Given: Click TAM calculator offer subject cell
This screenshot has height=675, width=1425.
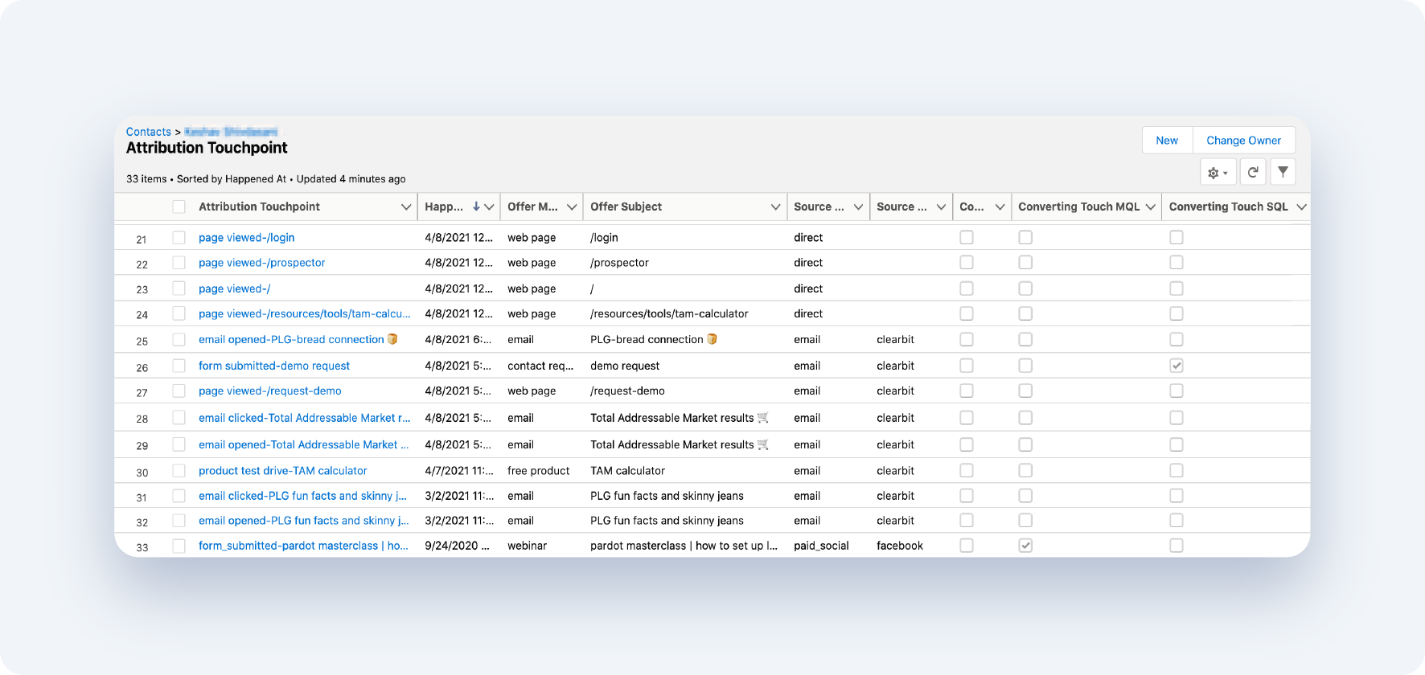Looking at the screenshot, I should [x=627, y=471].
